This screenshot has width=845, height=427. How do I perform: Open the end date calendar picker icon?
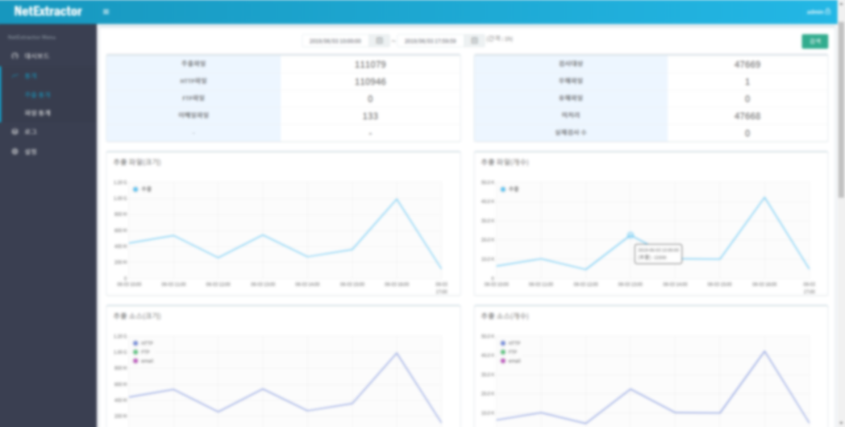point(474,40)
